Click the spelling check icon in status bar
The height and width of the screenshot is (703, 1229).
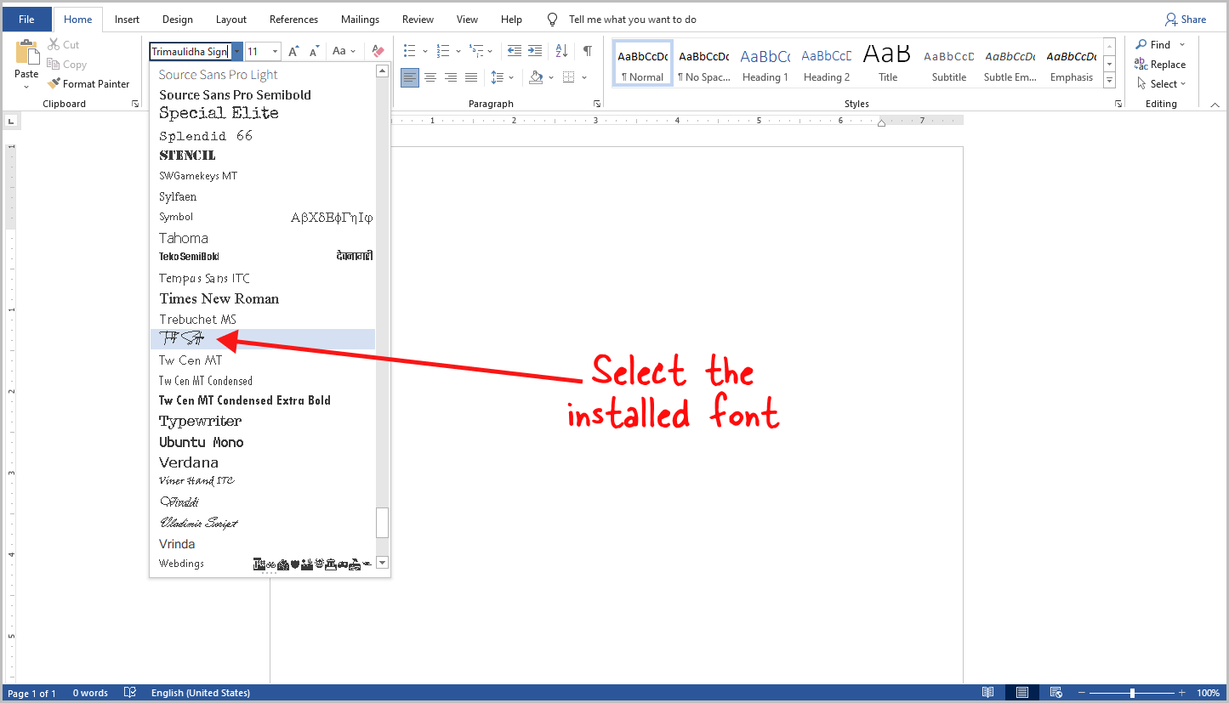tap(129, 692)
